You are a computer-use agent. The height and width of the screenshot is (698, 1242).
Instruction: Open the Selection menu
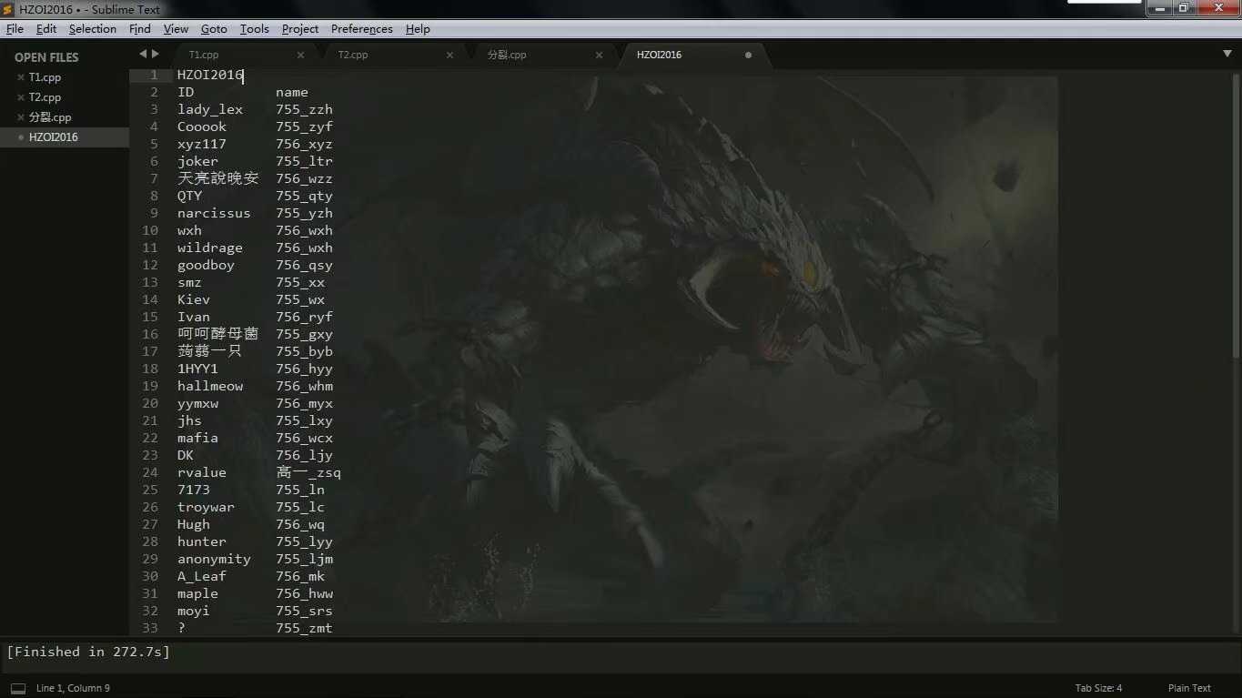[x=93, y=29]
